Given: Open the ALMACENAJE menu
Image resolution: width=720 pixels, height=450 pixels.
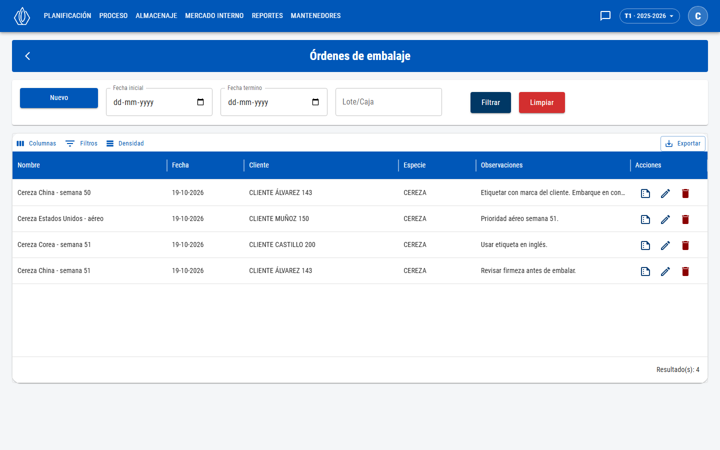Looking at the screenshot, I should [x=156, y=16].
